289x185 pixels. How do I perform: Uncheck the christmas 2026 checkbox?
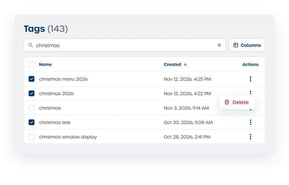[32, 93]
